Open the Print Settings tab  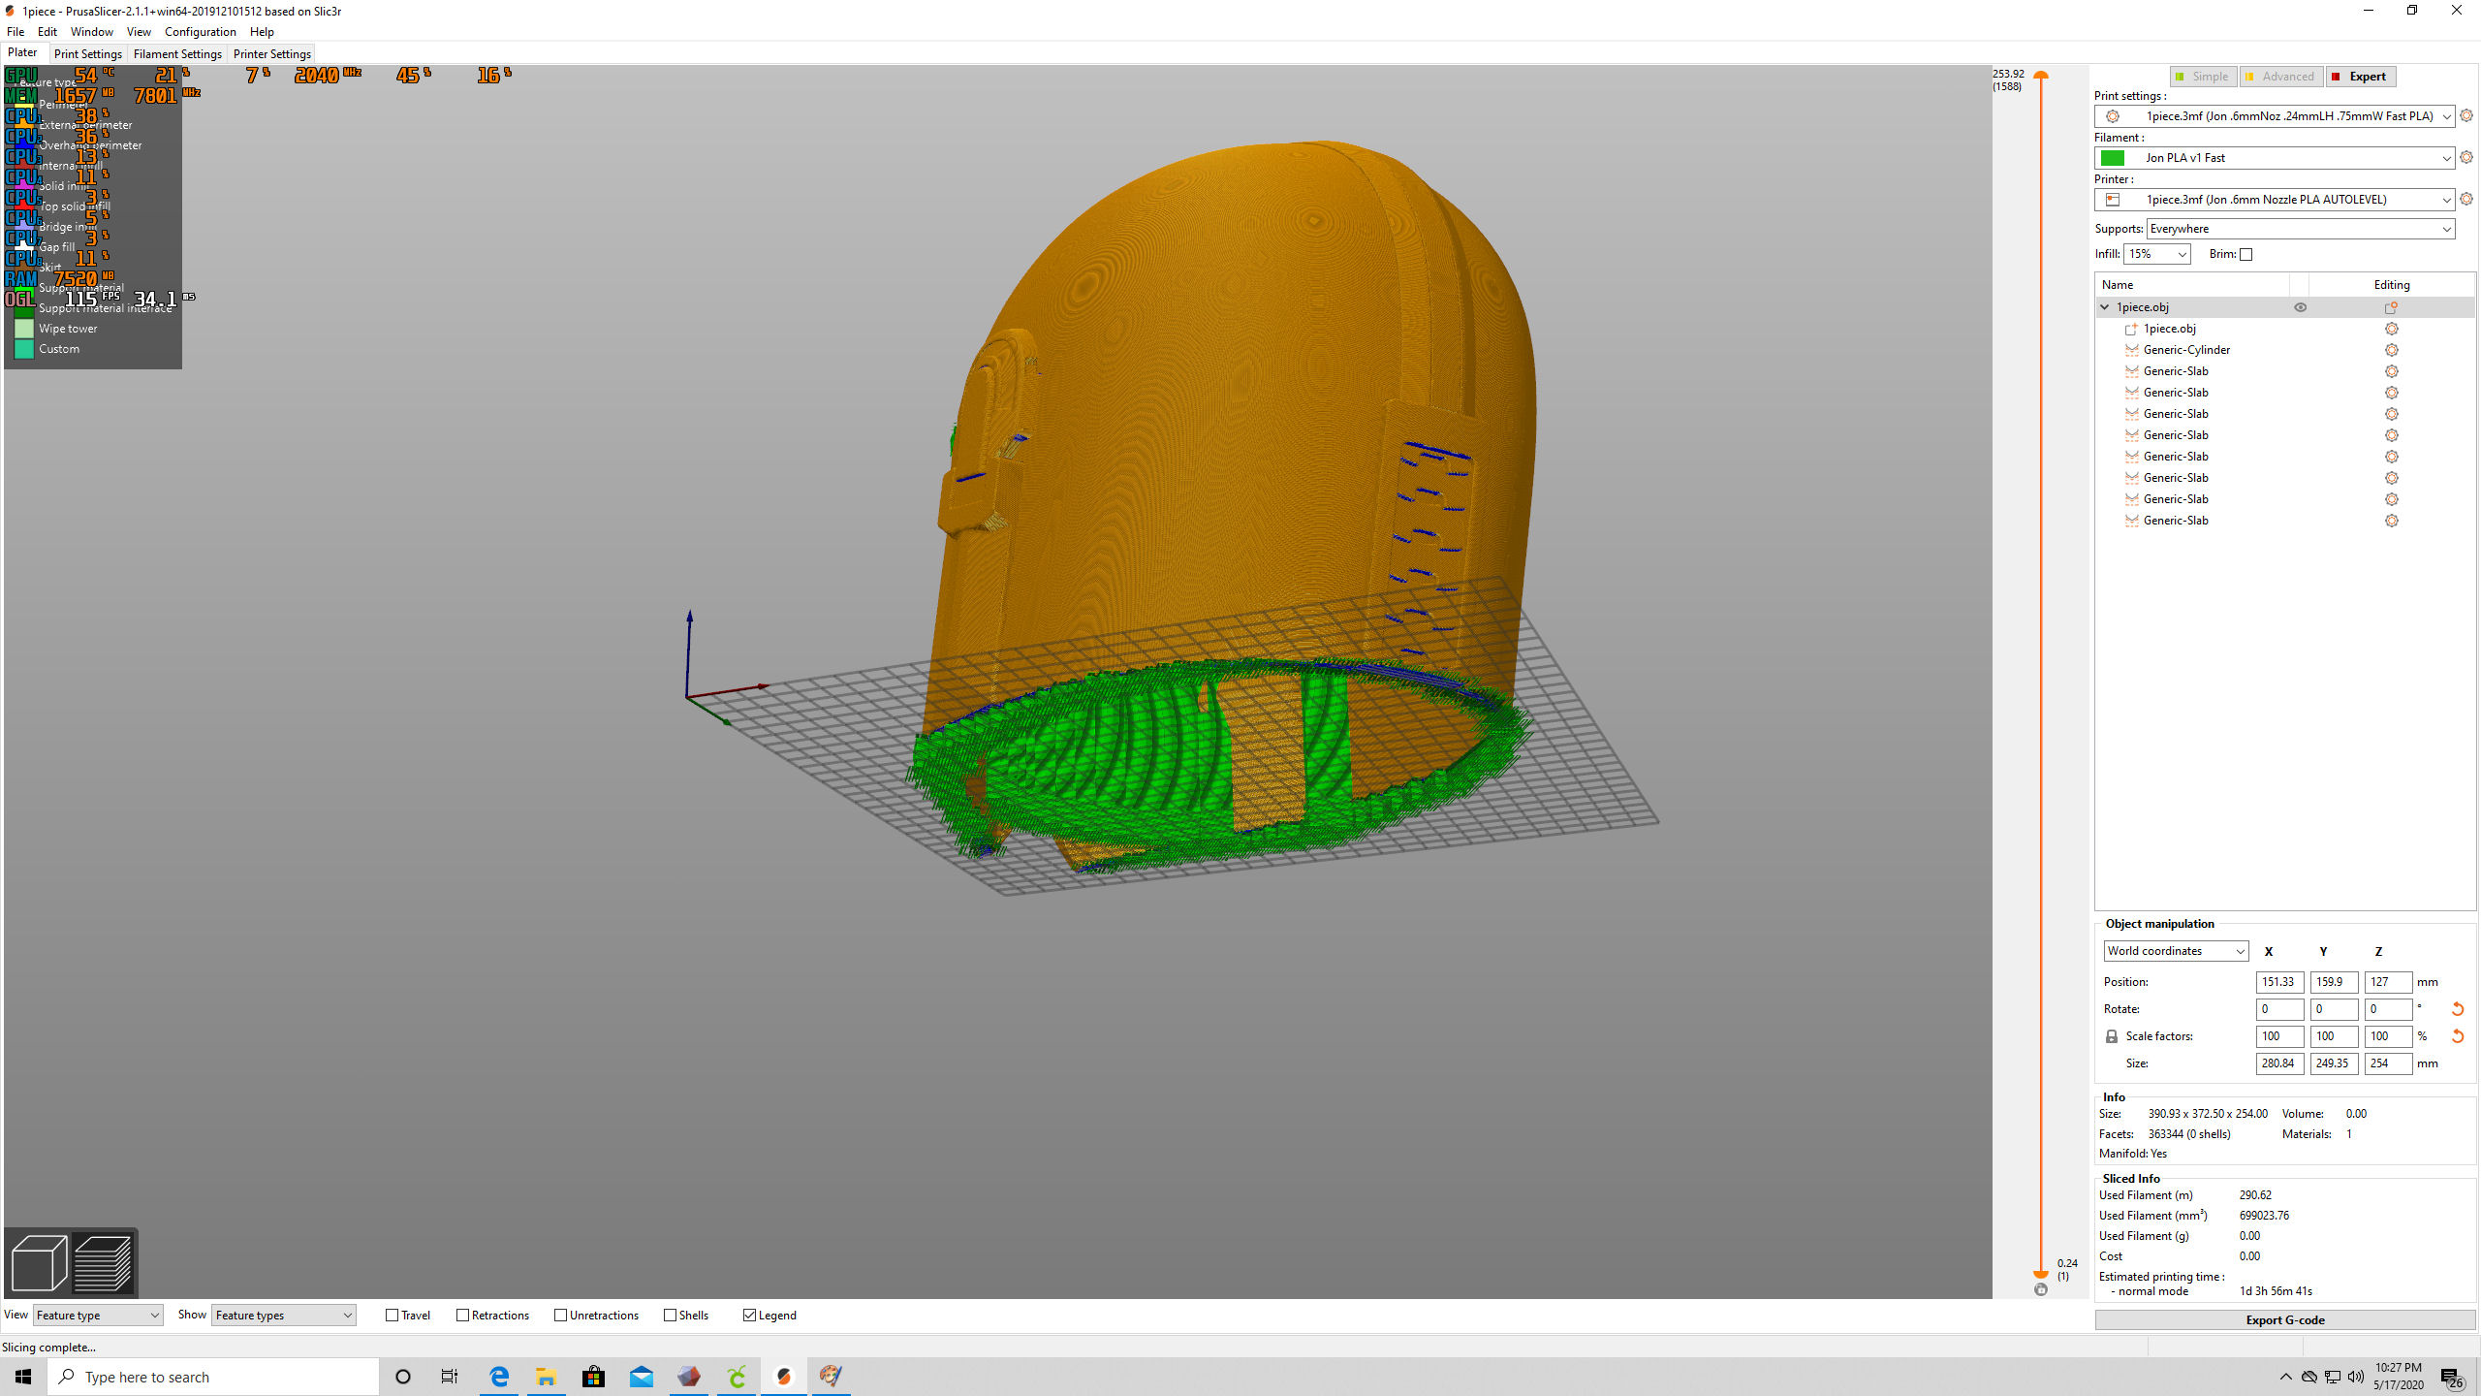click(x=88, y=53)
